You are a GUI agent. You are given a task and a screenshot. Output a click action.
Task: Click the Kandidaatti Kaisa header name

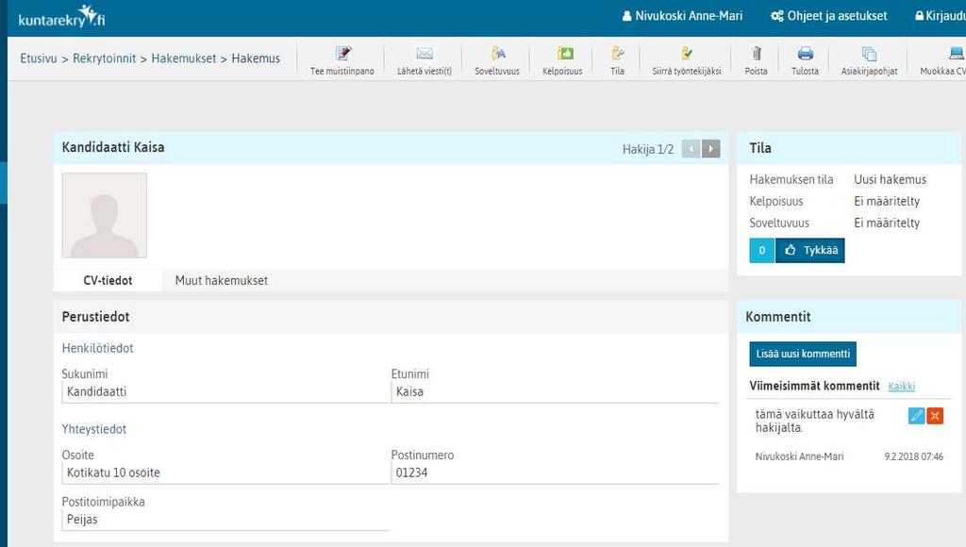point(113,147)
